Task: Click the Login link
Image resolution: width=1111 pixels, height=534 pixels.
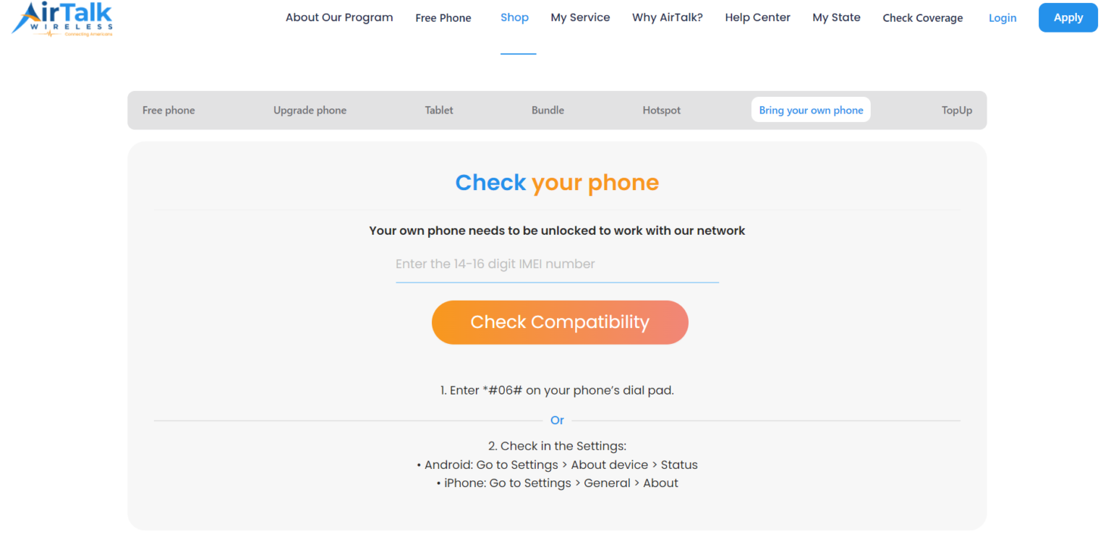Action: [1003, 17]
